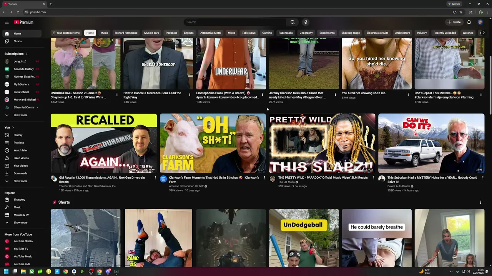
Task: Open options for UNDODGEBALL Season 2 short
Action: point(117,94)
